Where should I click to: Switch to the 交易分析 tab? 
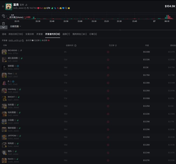pos(30,34)
